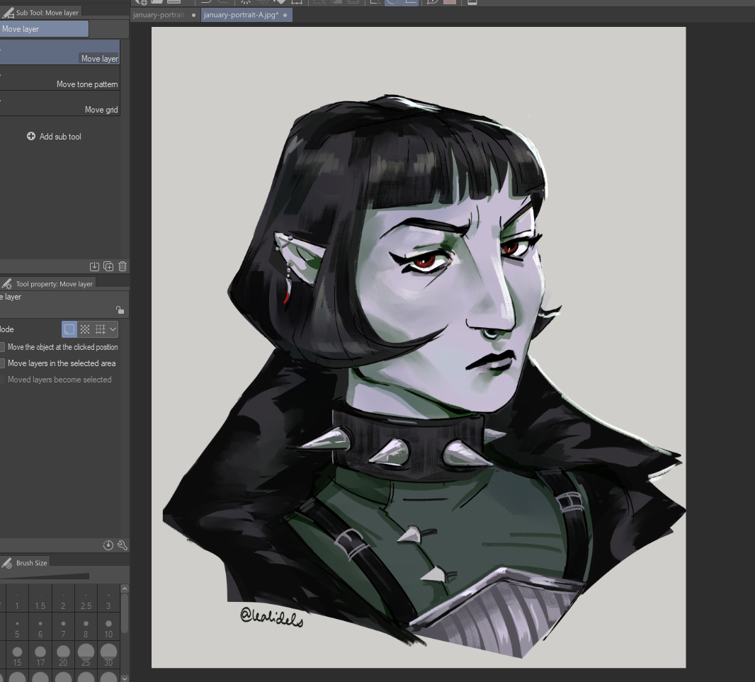Select the move grid mode icon

click(x=101, y=329)
